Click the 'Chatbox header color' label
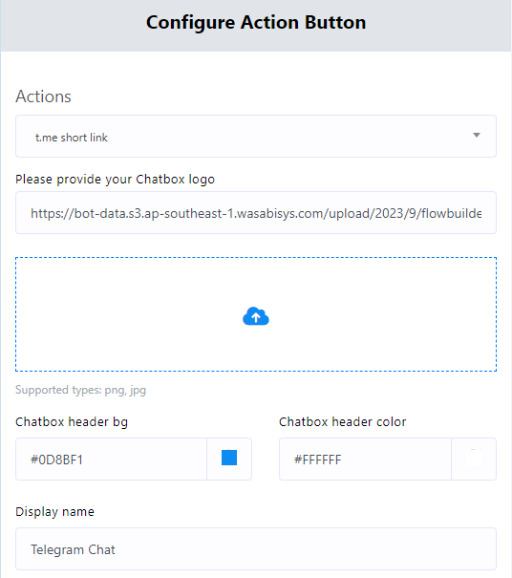Screen dimensions: 512x578 (342, 422)
